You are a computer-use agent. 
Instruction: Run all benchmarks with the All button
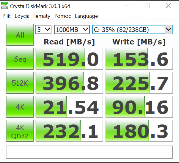tap(20, 35)
